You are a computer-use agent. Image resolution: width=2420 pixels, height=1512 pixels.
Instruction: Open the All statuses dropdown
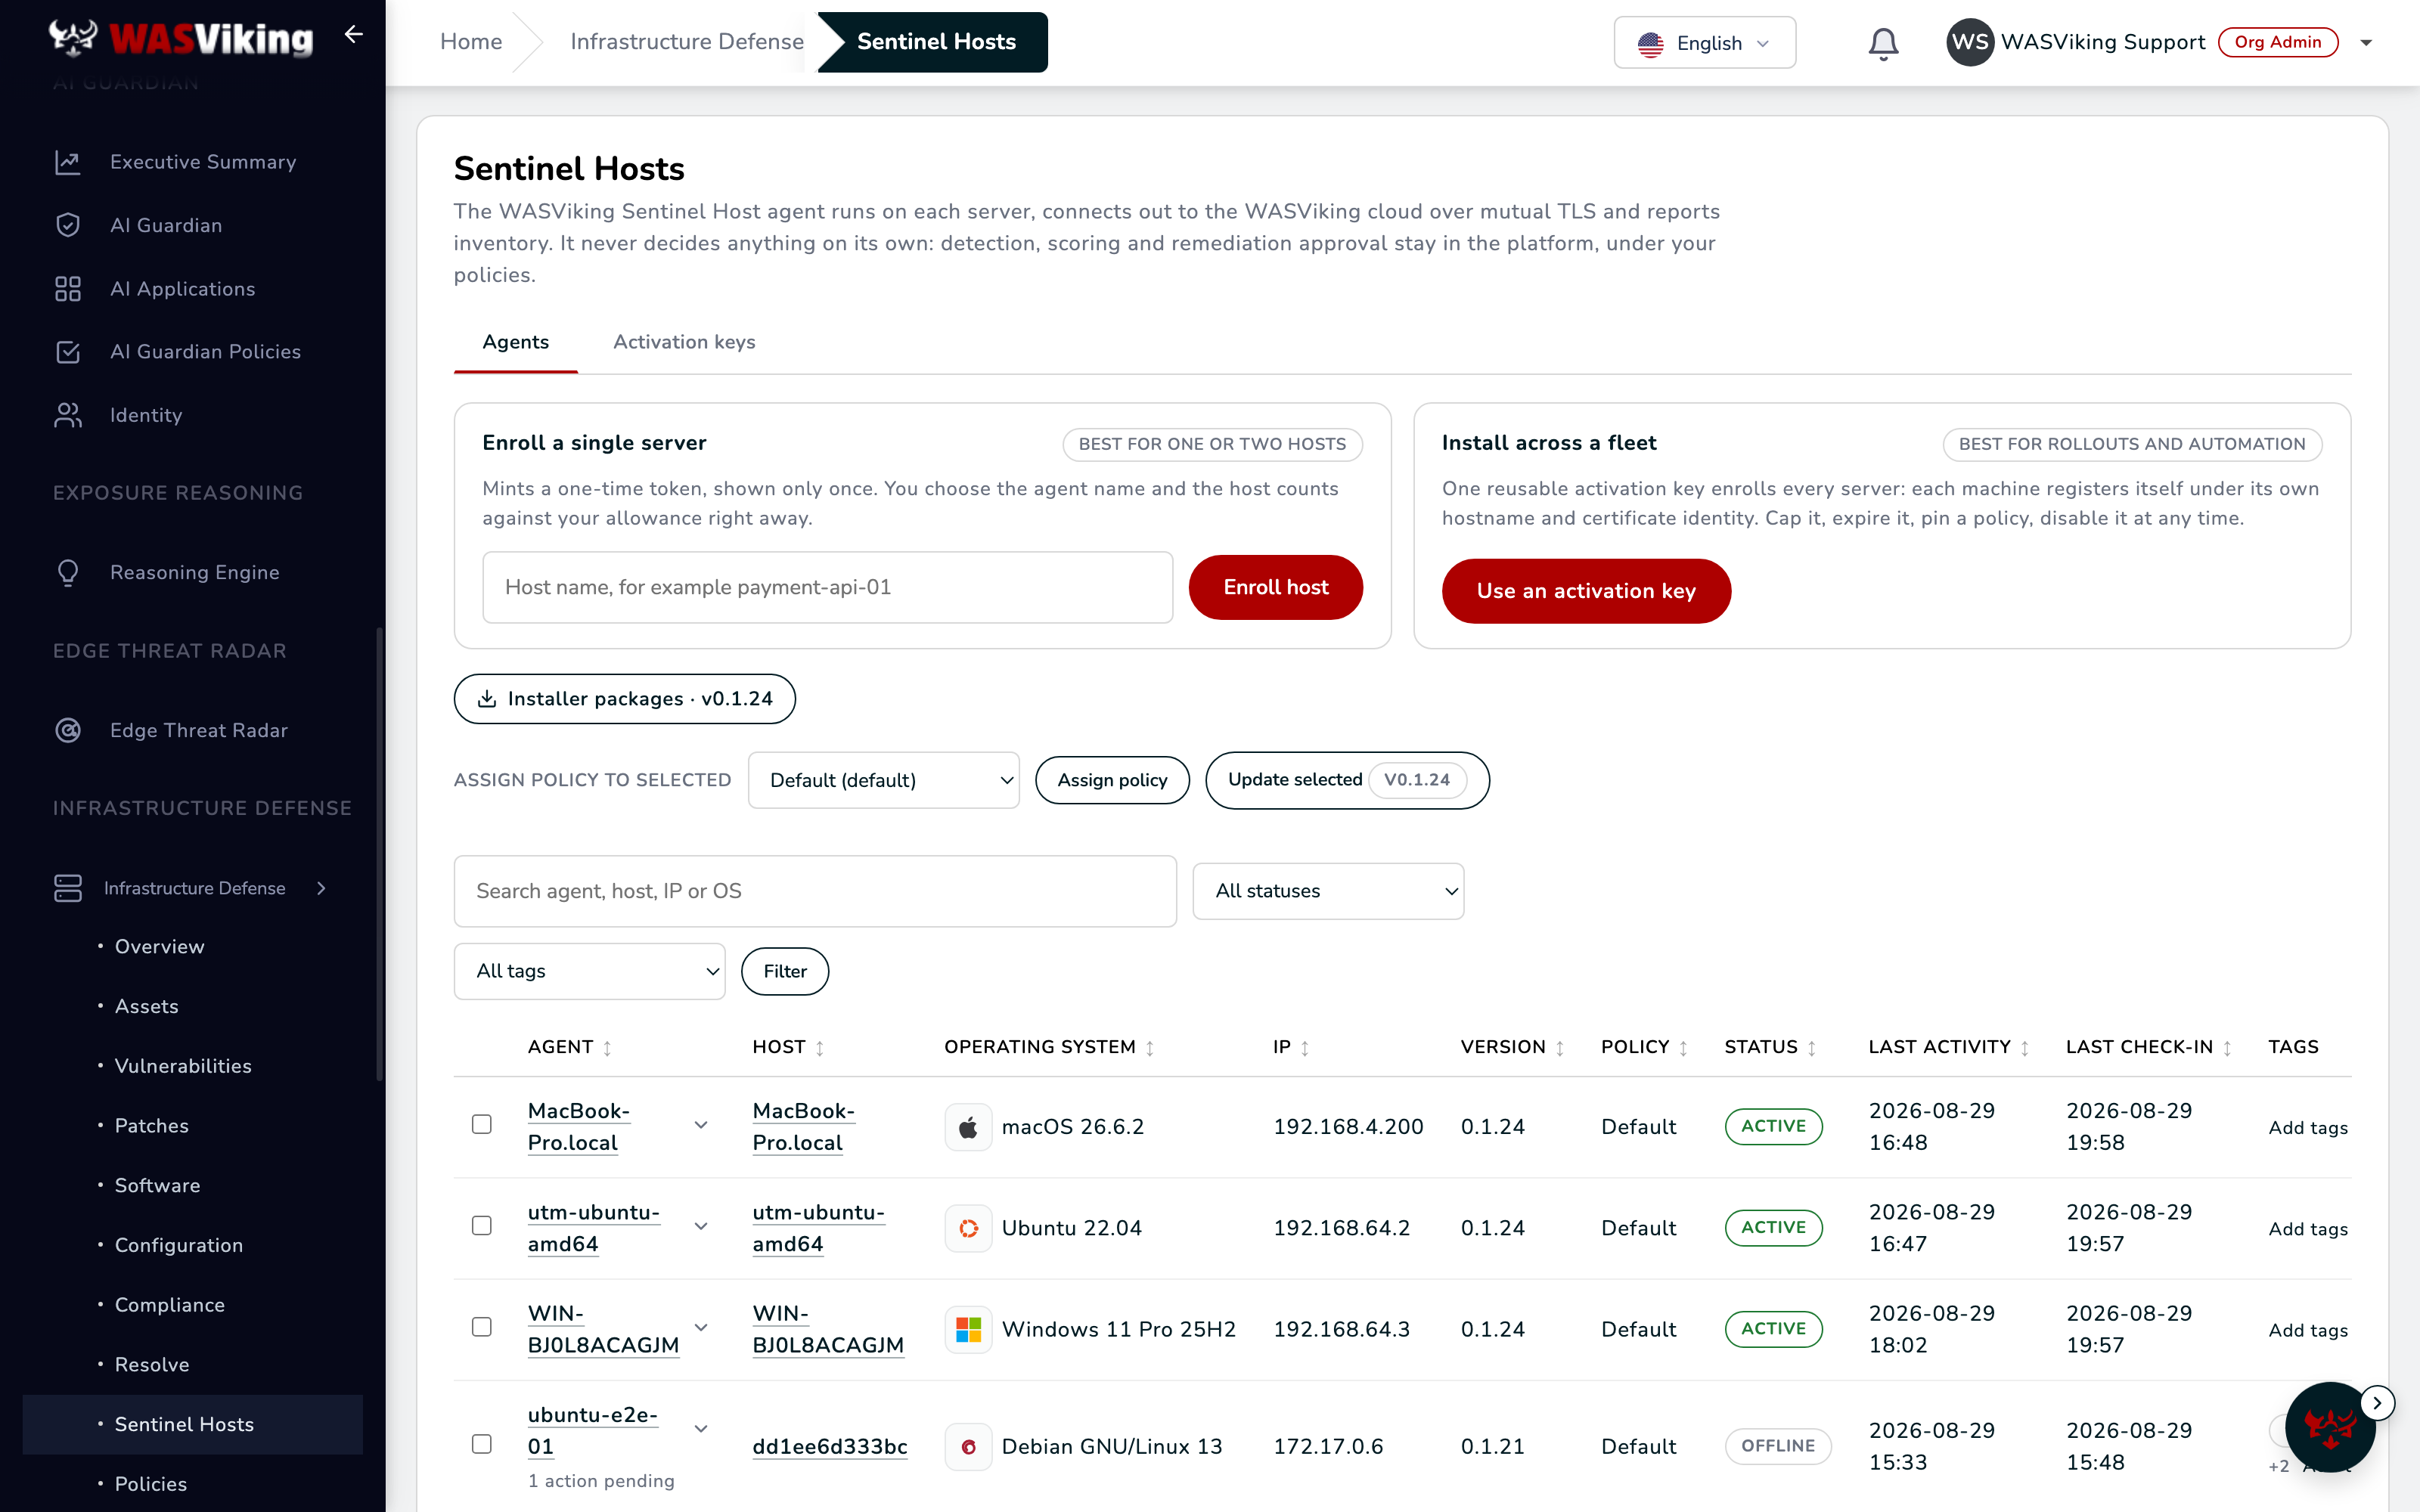coord(1328,891)
